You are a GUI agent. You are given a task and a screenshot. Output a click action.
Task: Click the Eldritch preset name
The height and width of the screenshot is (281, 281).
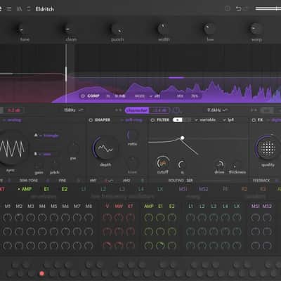[x=45, y=9]
